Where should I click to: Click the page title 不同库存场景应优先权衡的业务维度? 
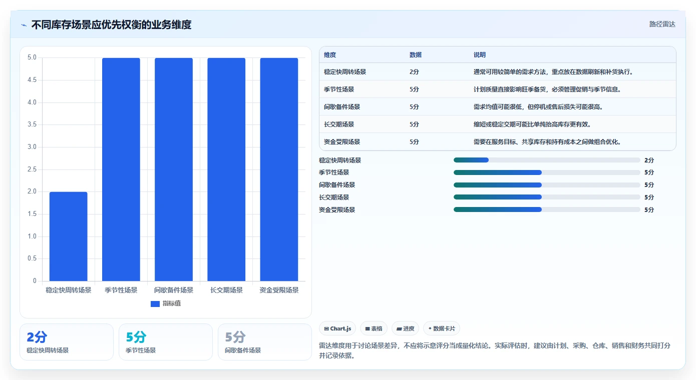[111, 24]
